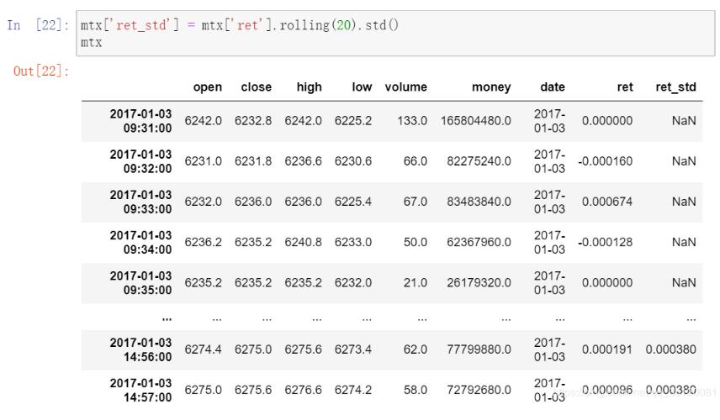Click money value 83483840.0

tap(479, 202)
